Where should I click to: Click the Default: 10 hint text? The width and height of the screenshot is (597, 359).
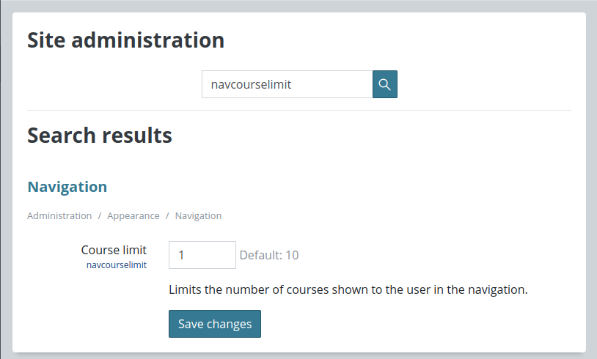pos(269,255)
